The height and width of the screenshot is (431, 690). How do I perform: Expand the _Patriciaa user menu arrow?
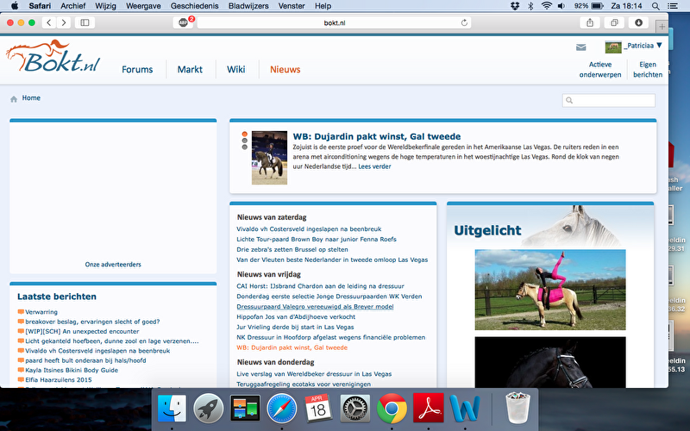[659, 46]
